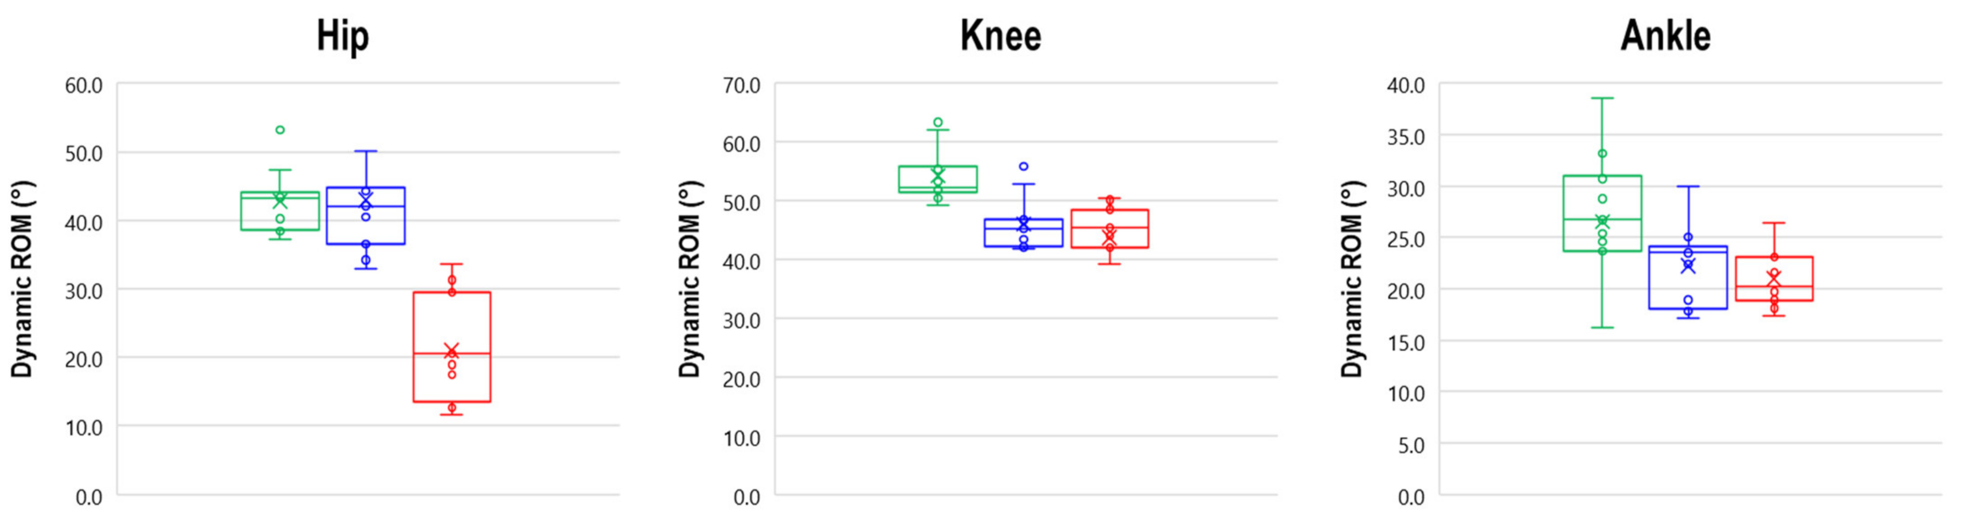Click the Ankle chart title
Image resolution: width=1969 pixels, height=529 pixels.
pyautogui.click(x=1665, y=36)
